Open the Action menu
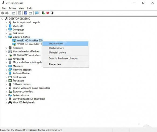The height and width of the screenshot is (132, 157). (12, 8)
